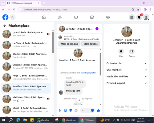Image resolution: width=154 pixels, height=123 pixels.
Task: Open the GIF picker icon
Action: [76, 110]
